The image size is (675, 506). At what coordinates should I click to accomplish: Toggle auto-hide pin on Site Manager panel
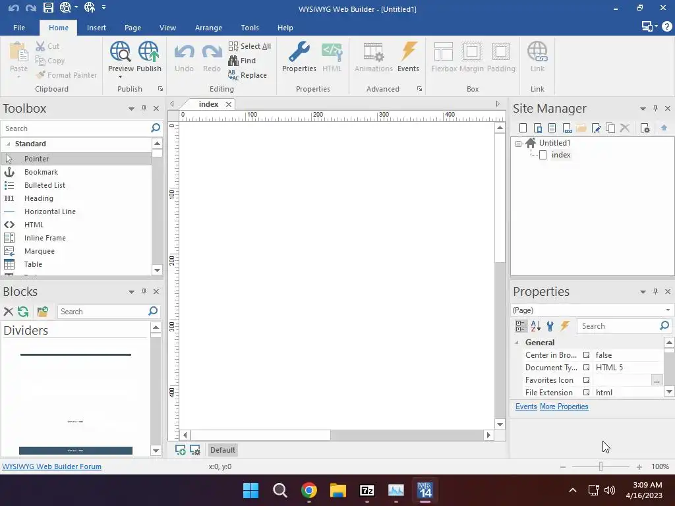click(x=655, y=109)
